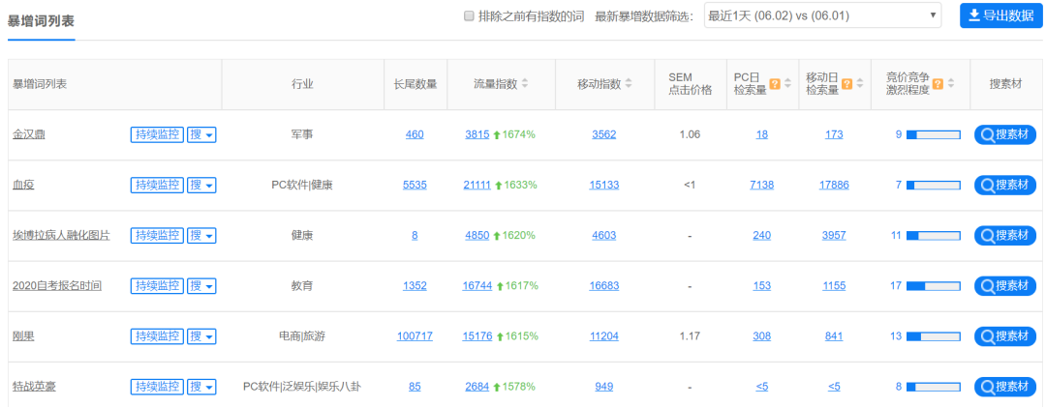This screenshot has height=407, width=1046.
Task: Click traffic index 3815
Action: click(x=477, y=134)
